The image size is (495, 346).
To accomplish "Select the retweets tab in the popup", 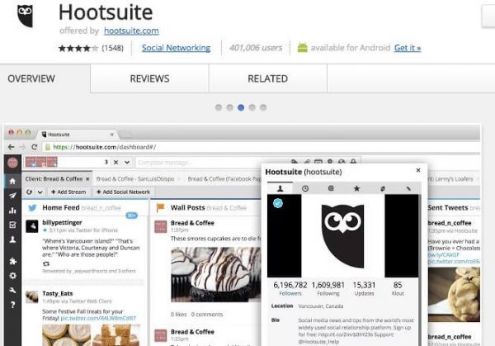I will pyautogui.click(x=383, y=188).
